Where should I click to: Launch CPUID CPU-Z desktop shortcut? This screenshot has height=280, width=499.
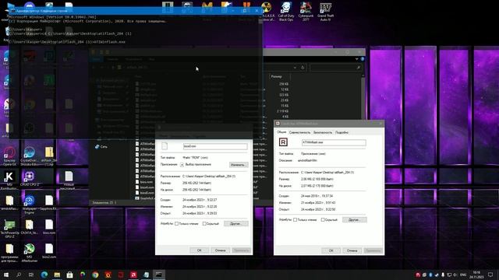30,180
